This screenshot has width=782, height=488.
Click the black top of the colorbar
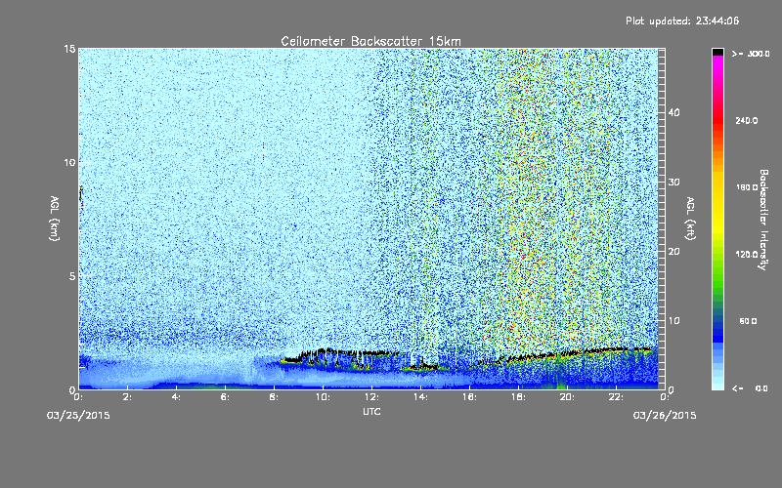point(717,52)
